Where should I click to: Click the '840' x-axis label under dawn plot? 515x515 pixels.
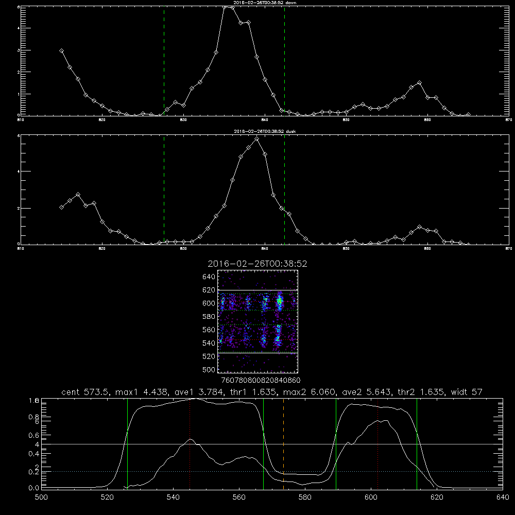(x=265, y=120)
